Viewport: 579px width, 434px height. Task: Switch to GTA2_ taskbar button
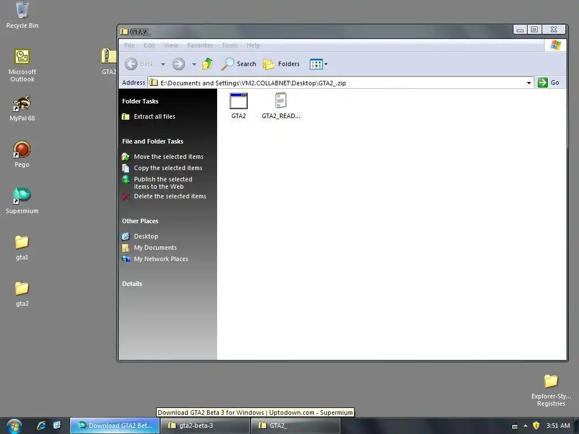tap(295, 426)
